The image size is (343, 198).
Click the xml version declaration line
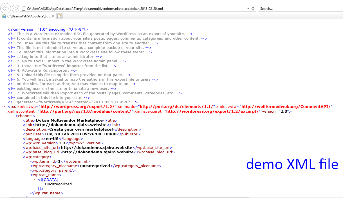coord(48,29)
